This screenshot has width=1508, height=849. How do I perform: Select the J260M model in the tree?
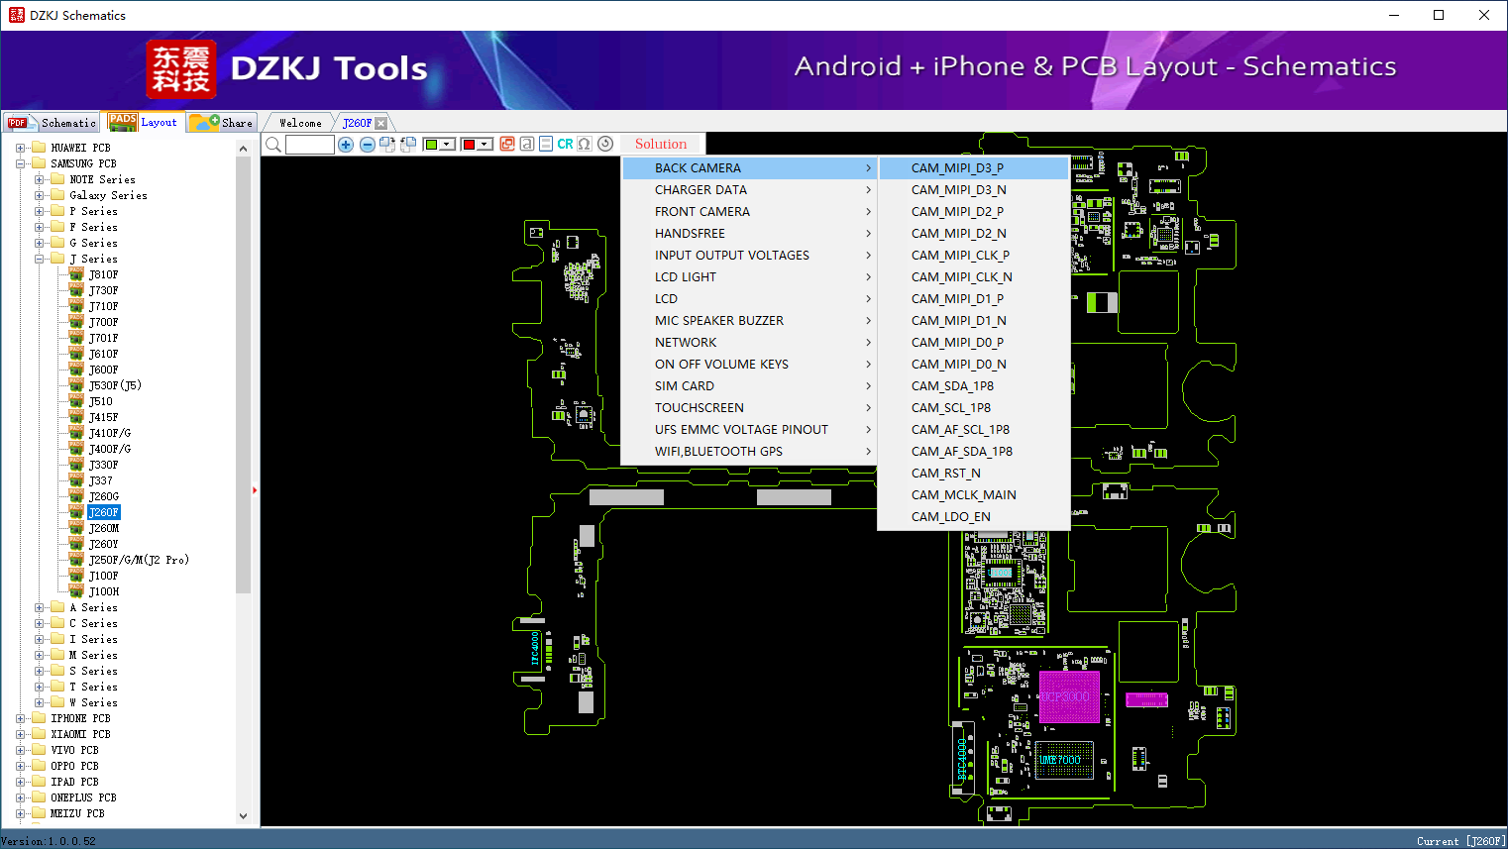pyautogui.click(x=104, y=528)
